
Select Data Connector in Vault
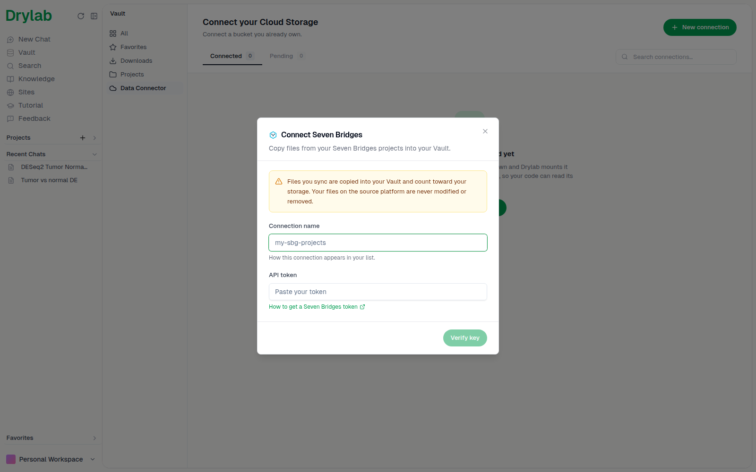pos(145,88)
